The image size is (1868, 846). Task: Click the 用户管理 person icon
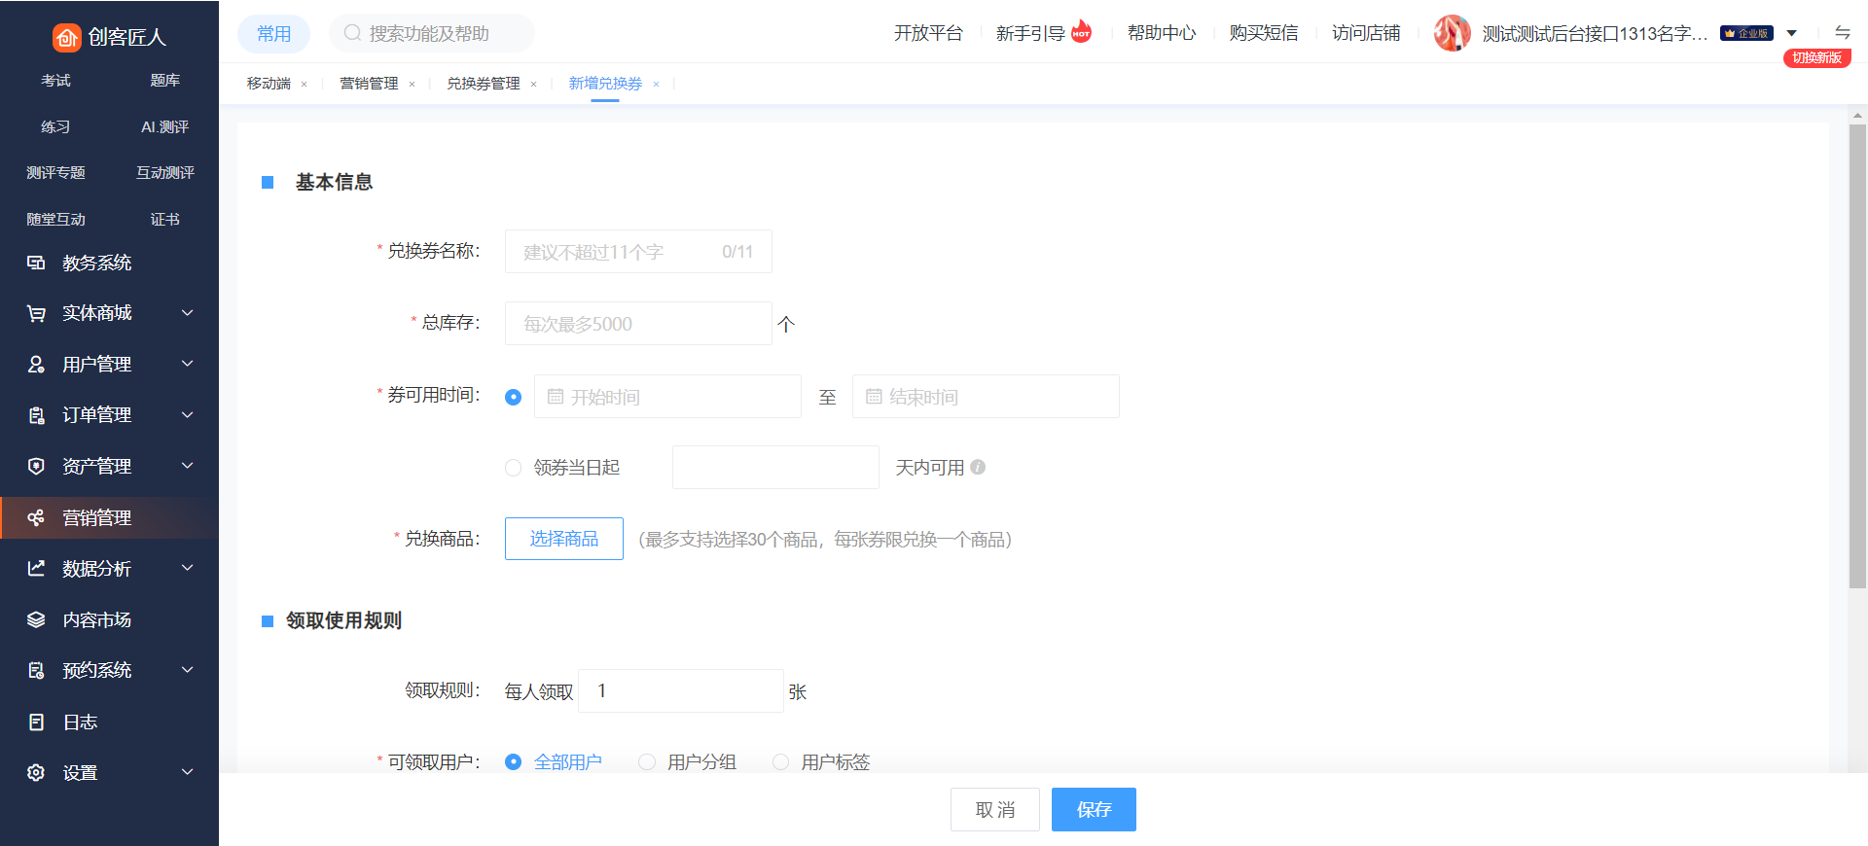36,364
